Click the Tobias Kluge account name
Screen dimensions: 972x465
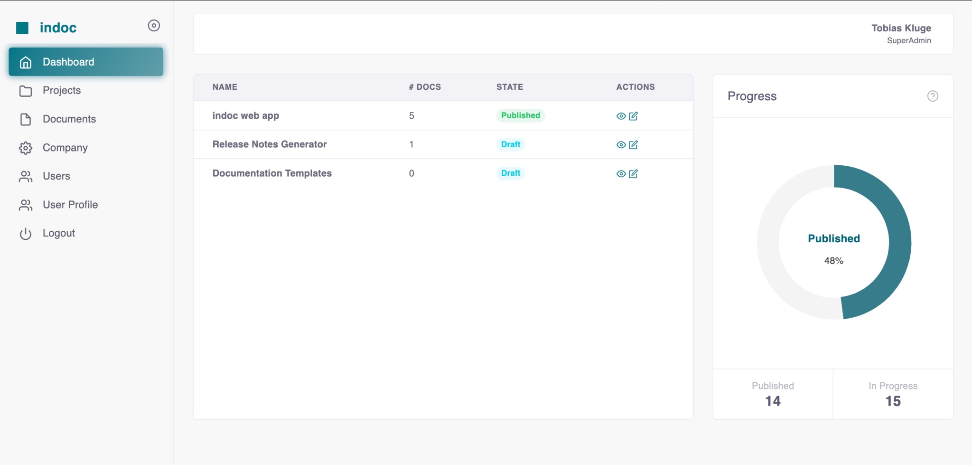tap(901, 28)
